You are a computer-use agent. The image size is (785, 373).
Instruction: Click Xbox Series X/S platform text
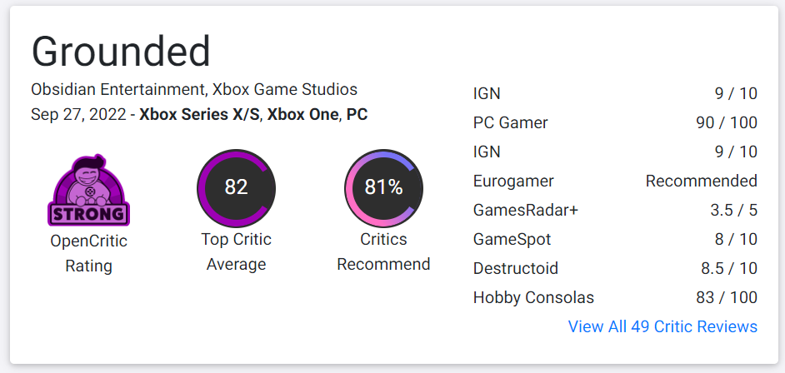point(198,114)
